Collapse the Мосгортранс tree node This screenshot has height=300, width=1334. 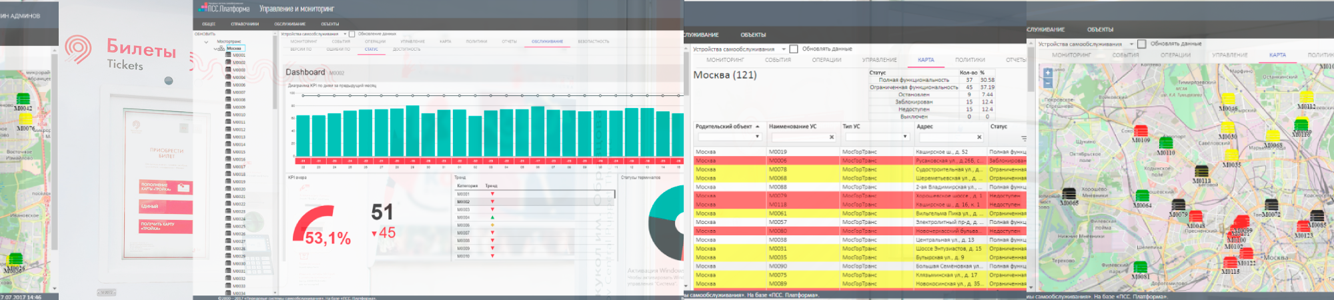click(x=206, y=42)
